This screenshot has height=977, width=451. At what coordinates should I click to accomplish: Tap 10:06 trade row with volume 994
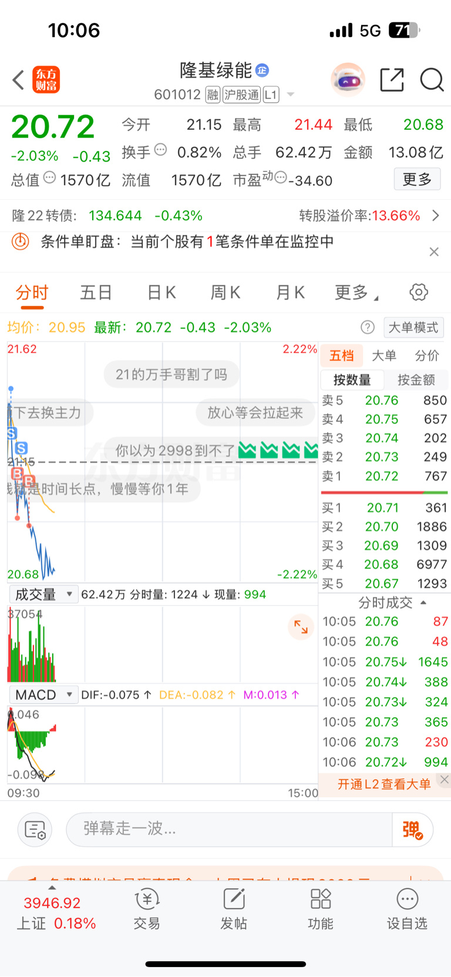click(x=385, y=762)
